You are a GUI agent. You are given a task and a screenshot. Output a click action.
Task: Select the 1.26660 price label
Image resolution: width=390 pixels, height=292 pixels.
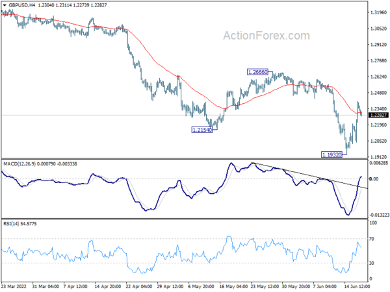257,72
